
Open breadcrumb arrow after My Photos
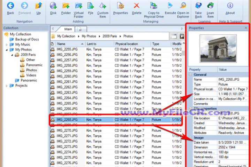pyautogui.click(x=99, y=37)
